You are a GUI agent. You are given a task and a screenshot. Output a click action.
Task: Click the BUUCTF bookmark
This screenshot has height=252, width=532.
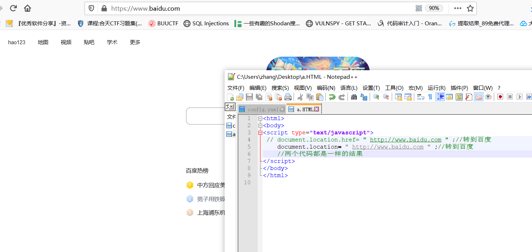(x=163, y=24)
